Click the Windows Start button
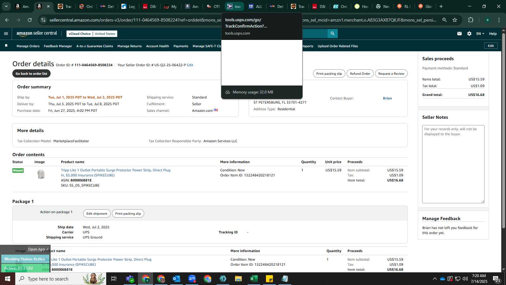The width and height of the screenshot is (506, 285). pyautogui.click(x=8, y=279)
